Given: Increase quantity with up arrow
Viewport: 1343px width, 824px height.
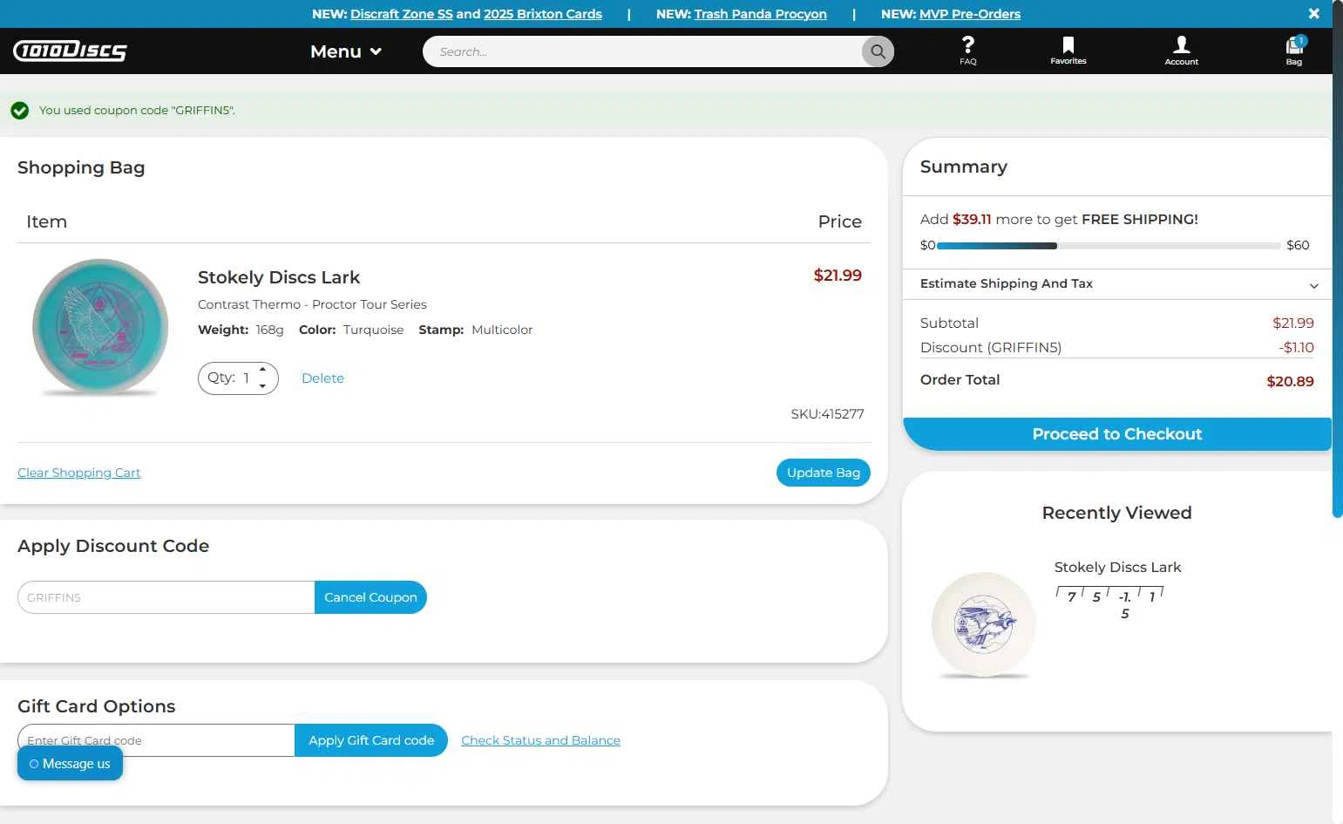Looking at the screenshot, I should tap(262, 370).
